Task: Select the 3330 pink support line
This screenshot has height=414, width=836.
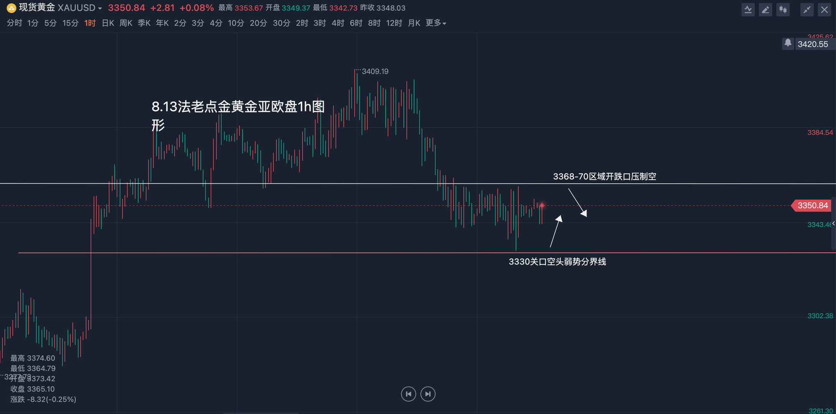Action: point(293,253)
